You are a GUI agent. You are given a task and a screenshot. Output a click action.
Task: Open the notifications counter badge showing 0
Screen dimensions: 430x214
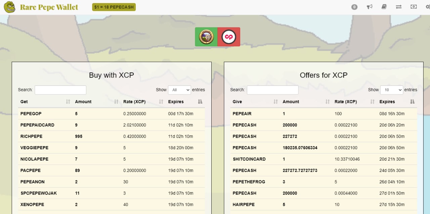click(354, 7)
